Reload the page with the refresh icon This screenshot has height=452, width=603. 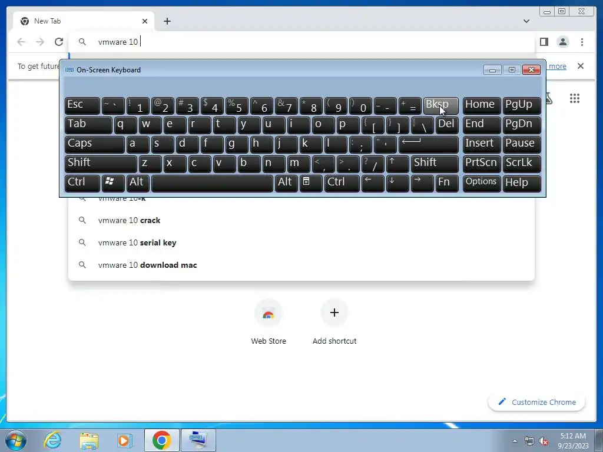click(x=59, y=42)
